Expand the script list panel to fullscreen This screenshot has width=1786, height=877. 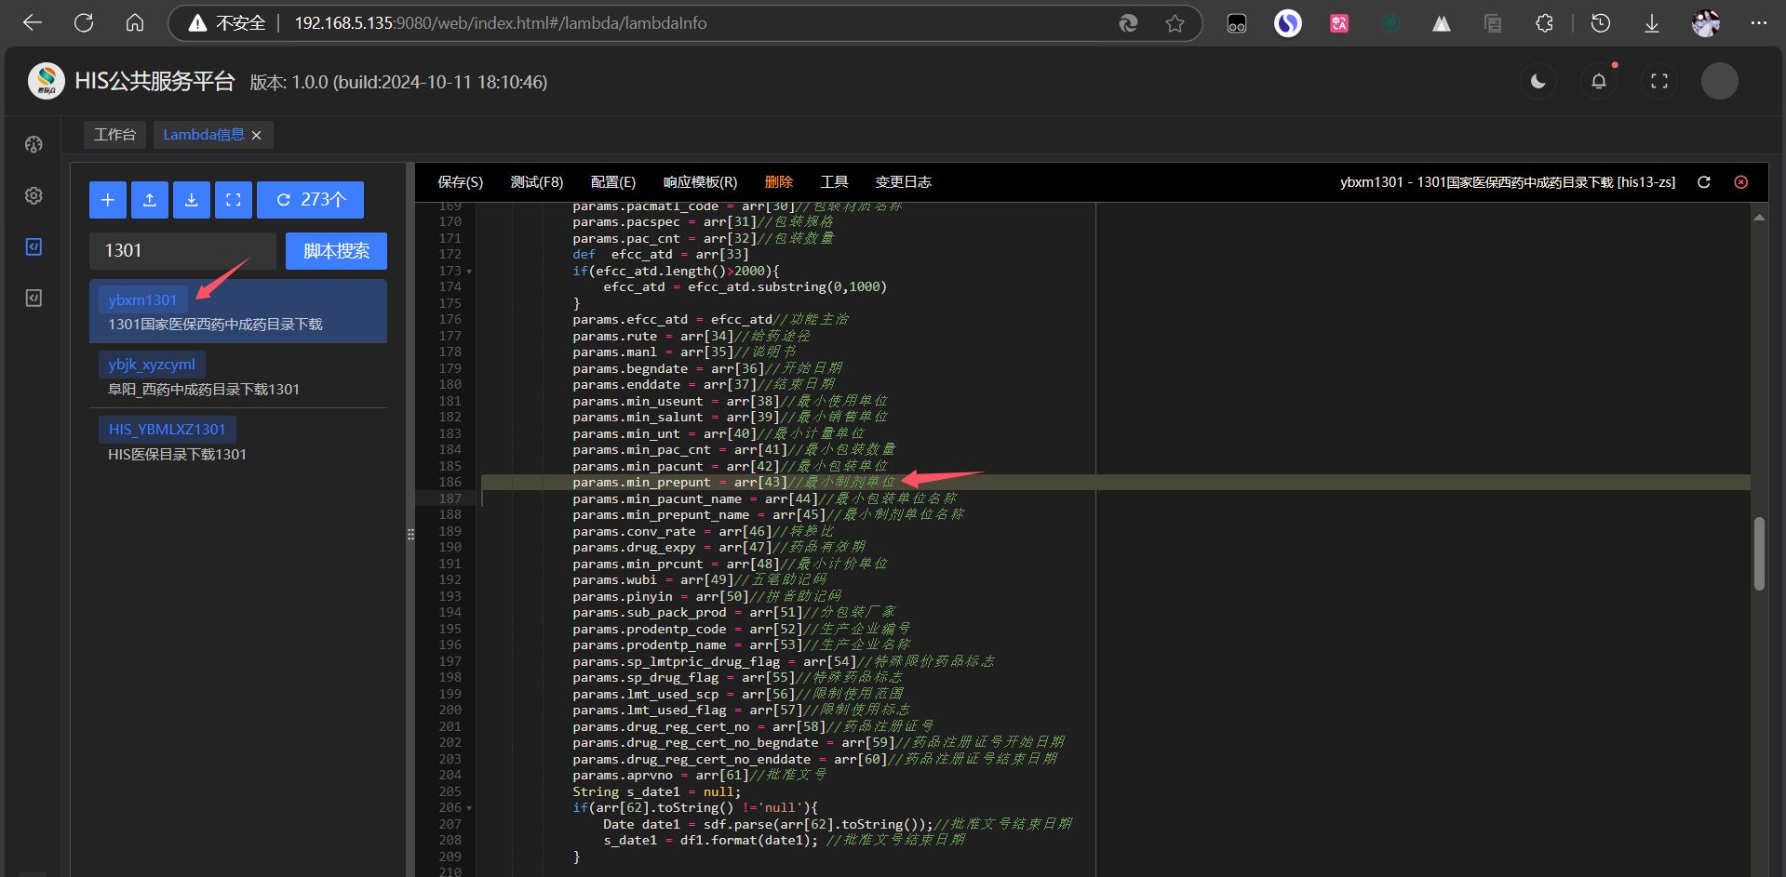234,200
